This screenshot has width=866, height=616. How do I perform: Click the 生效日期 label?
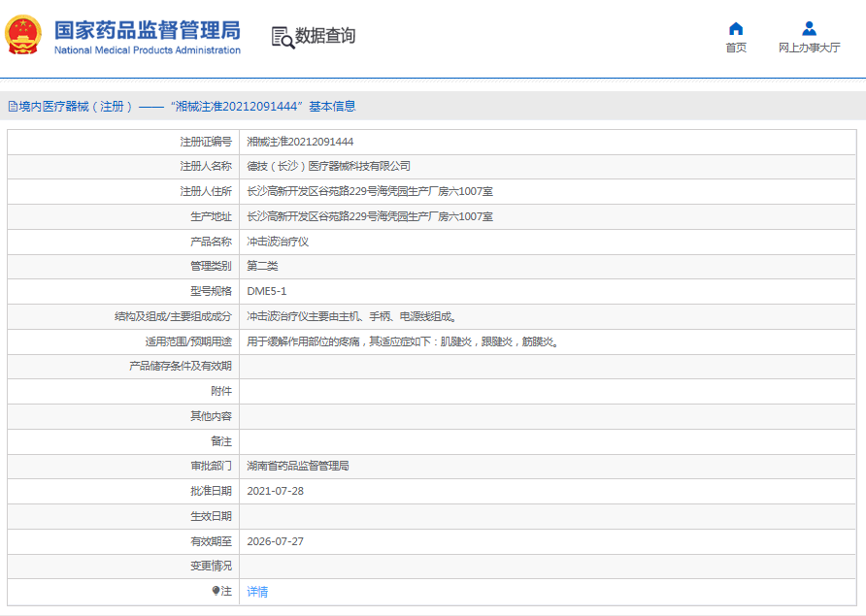211,517
